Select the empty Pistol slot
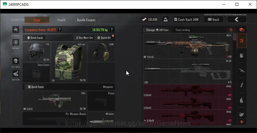The height and width of the screenshot is (133, 257). (x=101, y=101)
